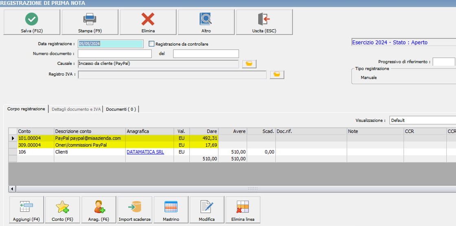Open Causale folder lookup icon
This screenshot has height=226, width=456.
tap(249, 64)
